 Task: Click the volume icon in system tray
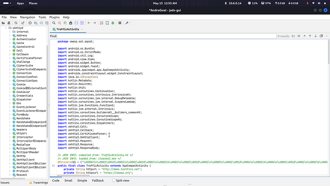tap(319, 3)
